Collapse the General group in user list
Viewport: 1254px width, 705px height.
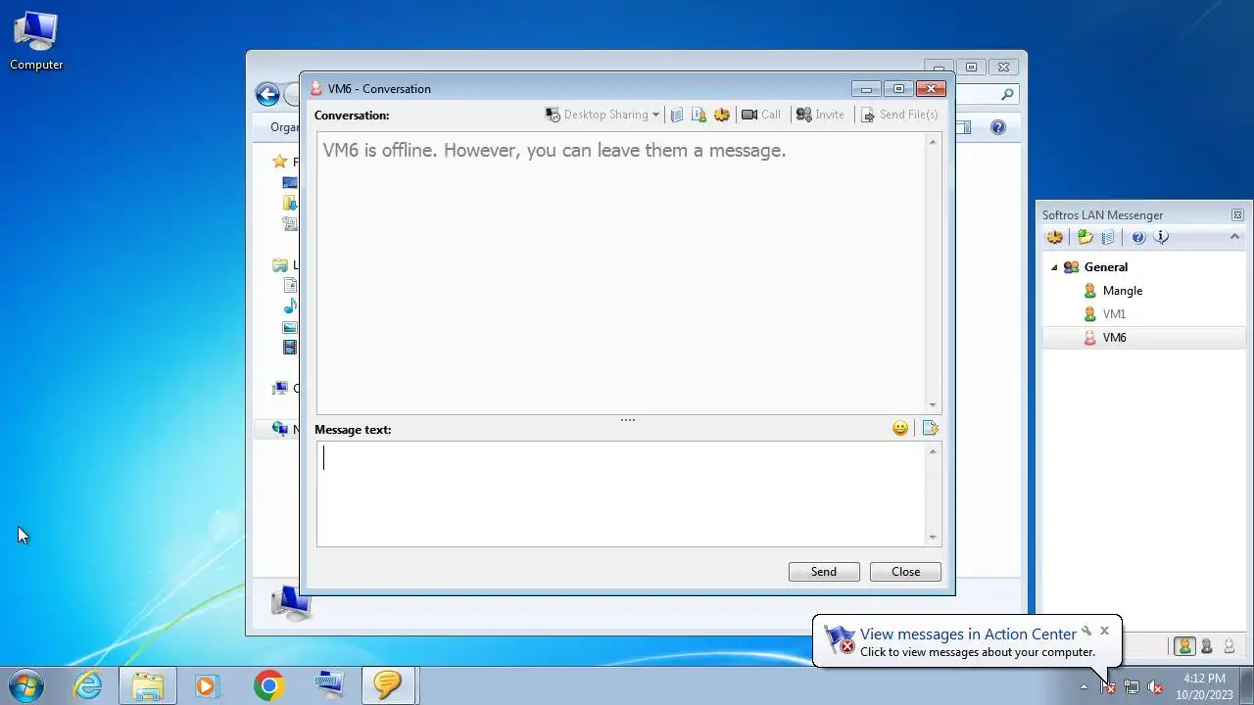coord(1054,267)
